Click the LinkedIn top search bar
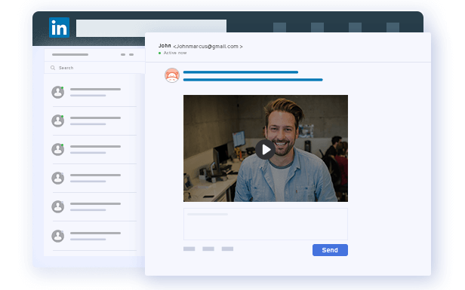 click(151, 29)
